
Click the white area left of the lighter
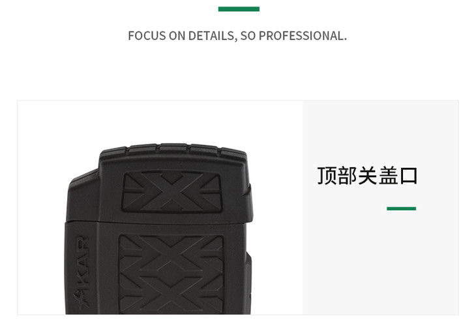pos(41,207)
